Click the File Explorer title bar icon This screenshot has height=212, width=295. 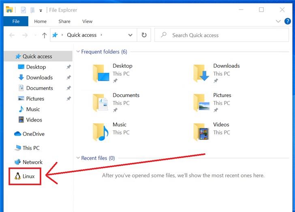pos(9,10)
